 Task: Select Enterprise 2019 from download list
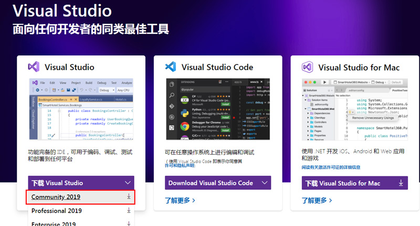[x=55, y=223]
